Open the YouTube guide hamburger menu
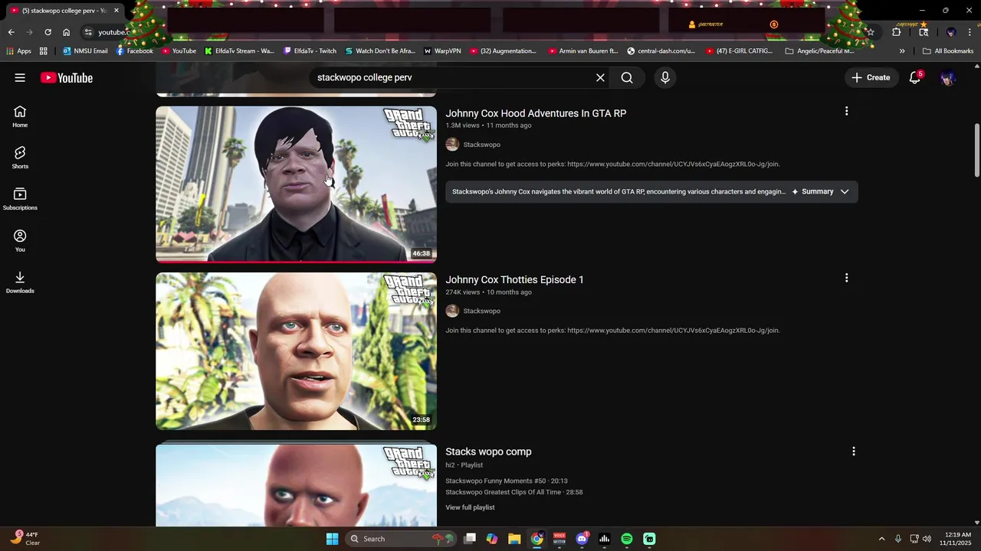 (x=20, y=77)
